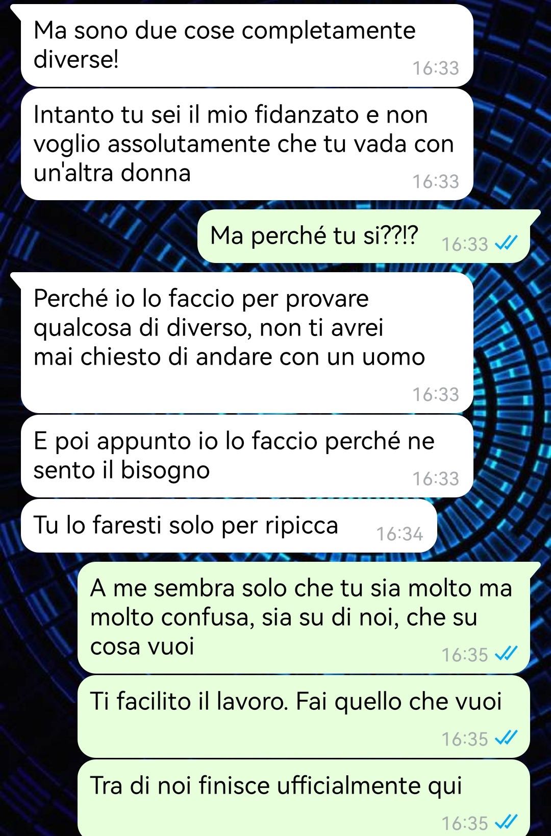Viewport: 551px width, 836px height.
Task: Select the 'Ti facilito il lavoro' message bubble
Action: (304, 716)
